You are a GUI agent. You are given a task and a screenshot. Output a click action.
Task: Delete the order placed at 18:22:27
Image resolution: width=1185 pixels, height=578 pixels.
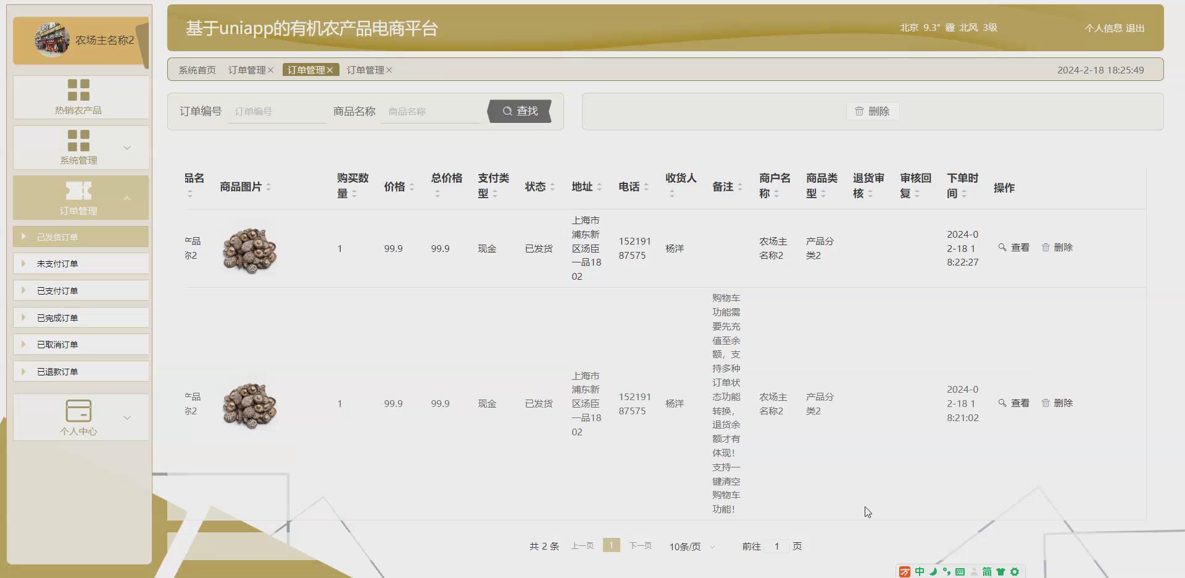[x=1057, y=248]
